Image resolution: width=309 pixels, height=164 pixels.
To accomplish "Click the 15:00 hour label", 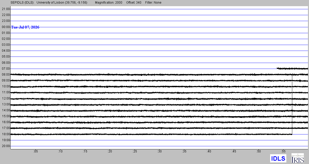I will click(x=6, y=116).
